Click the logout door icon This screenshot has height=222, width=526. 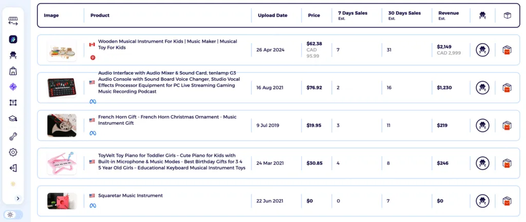13,168
